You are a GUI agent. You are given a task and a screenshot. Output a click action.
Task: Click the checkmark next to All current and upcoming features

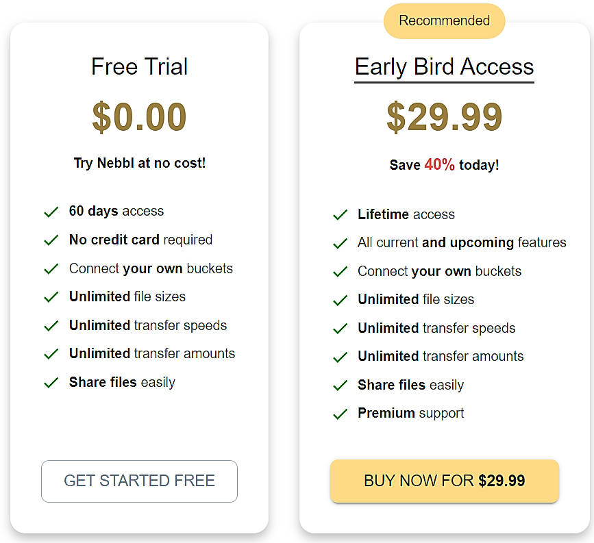click(x=341, y=242)
